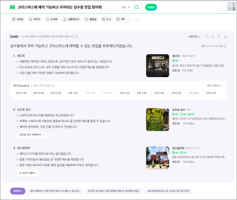Expand the 답변 과정 dropdown

coord(194,37)
